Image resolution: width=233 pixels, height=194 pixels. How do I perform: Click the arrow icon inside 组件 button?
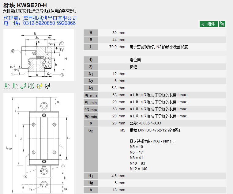pos(203,24)
